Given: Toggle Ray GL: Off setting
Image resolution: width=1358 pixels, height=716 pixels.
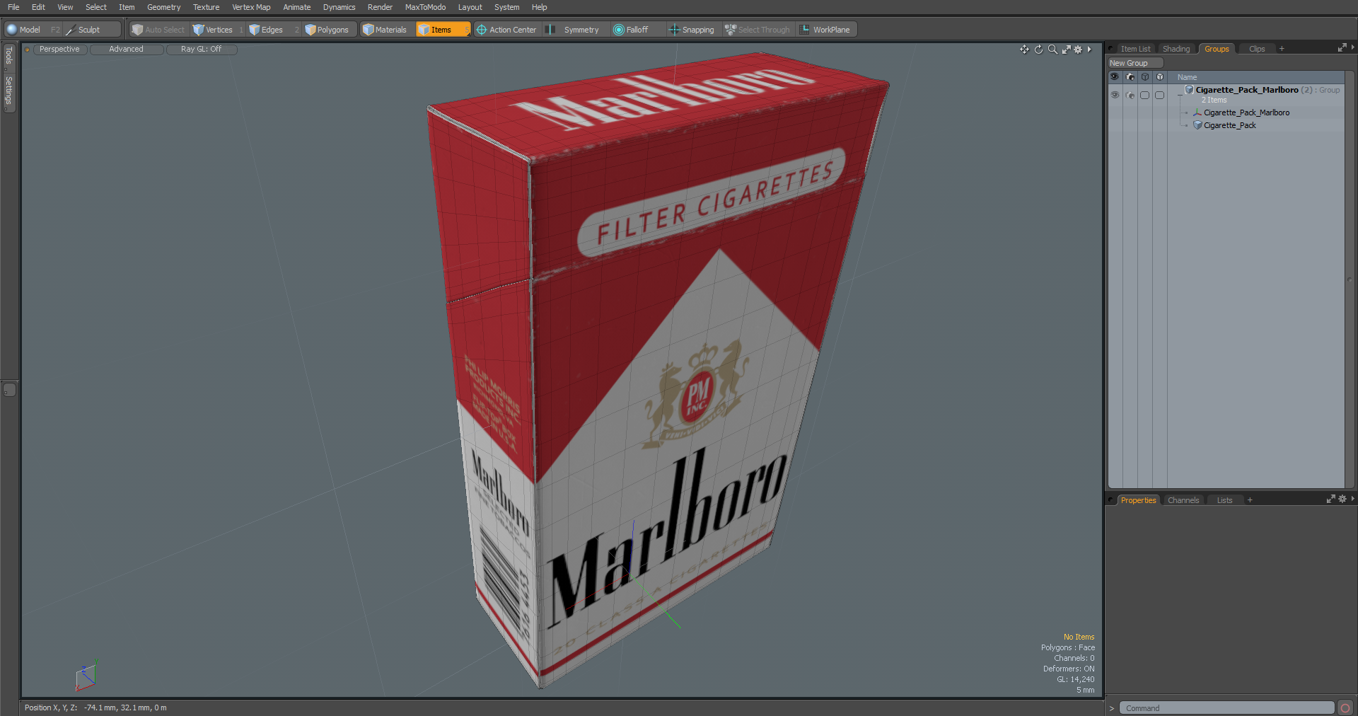Looking at the screenshot, I should tap(201, 50).
